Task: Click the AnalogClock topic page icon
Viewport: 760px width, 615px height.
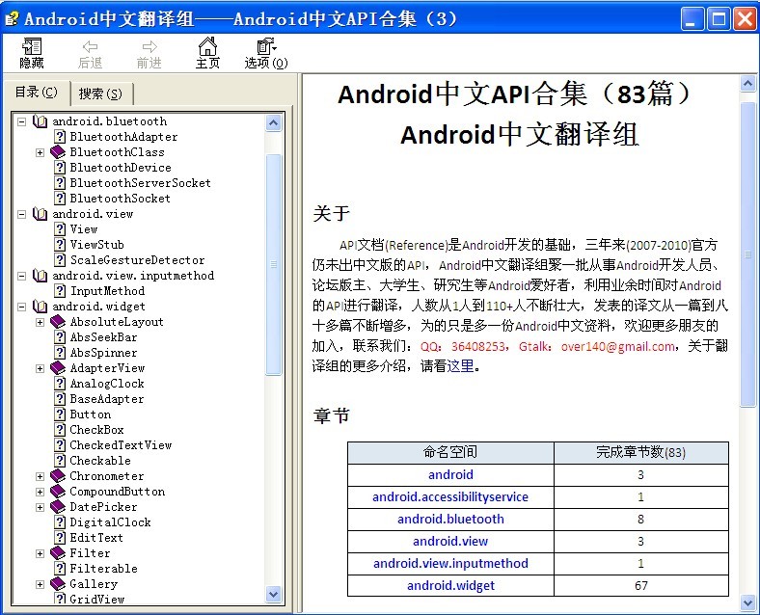Action: pos(60,384)
